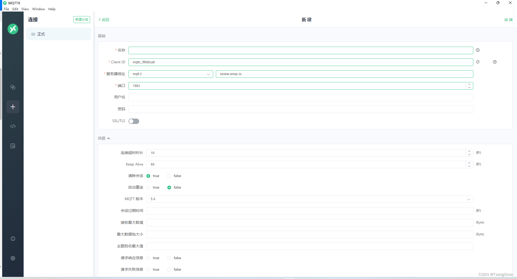Screen dimensions: 517x279
Task: Click the clock history icon beside Client ID
Action: click(495, 62)
